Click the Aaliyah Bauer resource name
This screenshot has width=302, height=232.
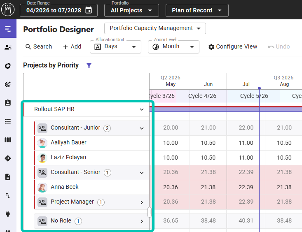coord(68,143)
